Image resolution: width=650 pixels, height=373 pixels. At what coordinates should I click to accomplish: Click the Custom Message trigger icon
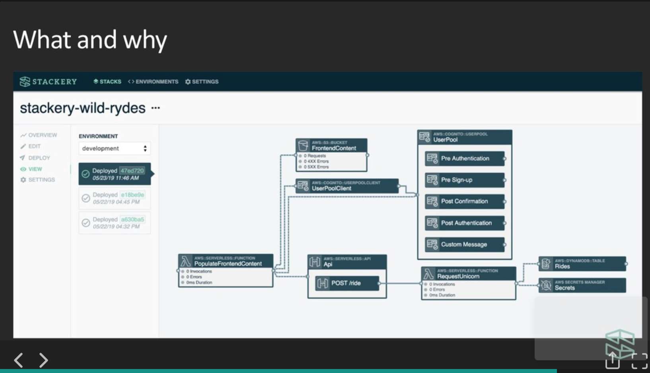(x=432, y=244)
